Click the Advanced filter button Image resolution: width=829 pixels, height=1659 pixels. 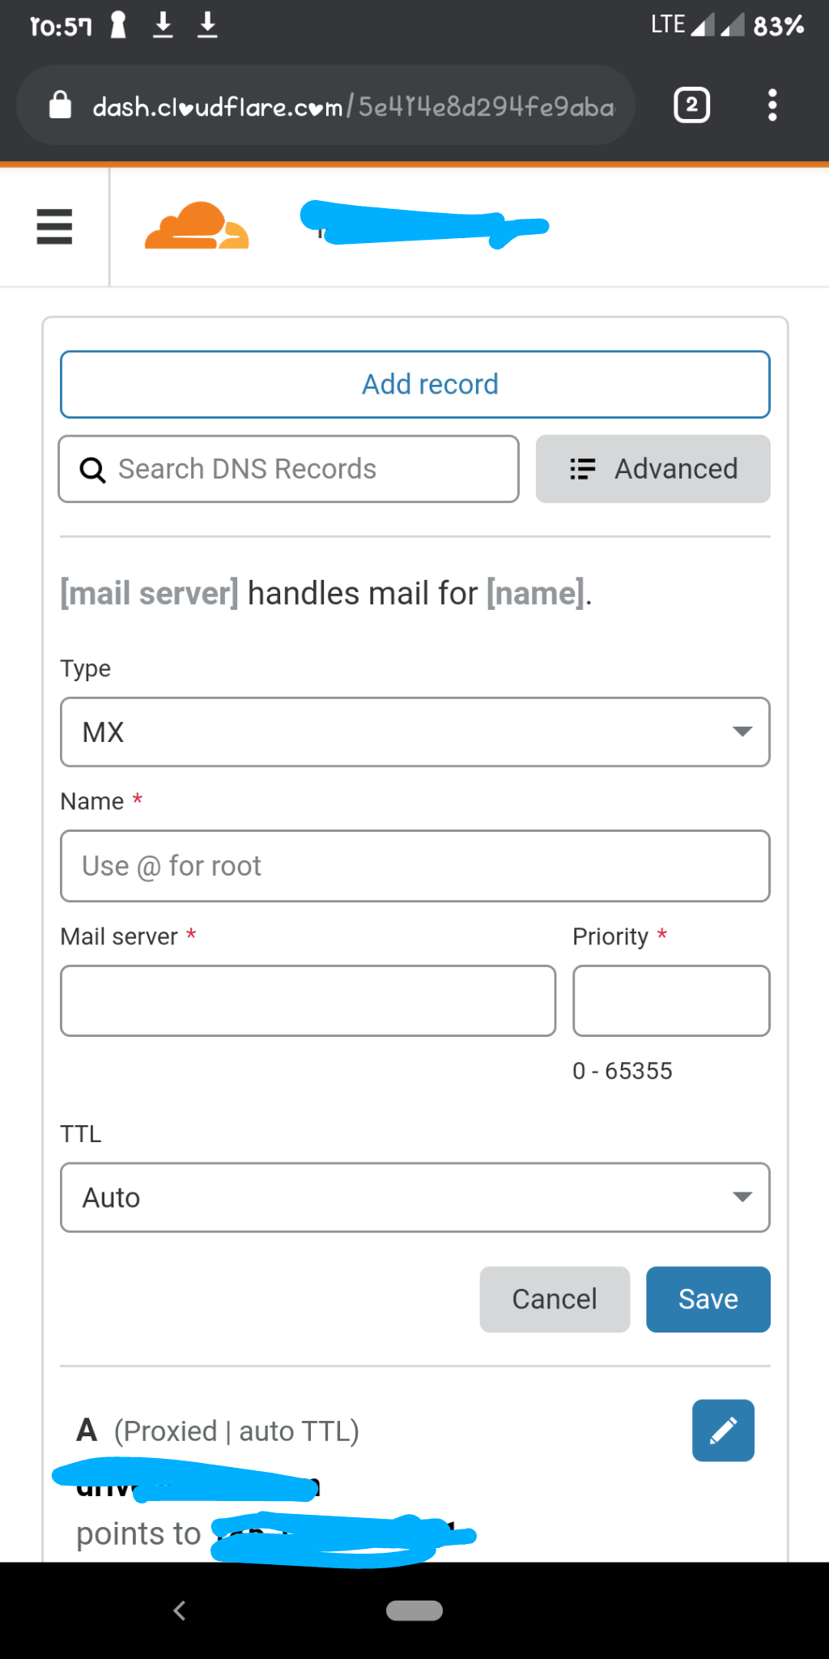pyautogui.click(x=653, y=469)
